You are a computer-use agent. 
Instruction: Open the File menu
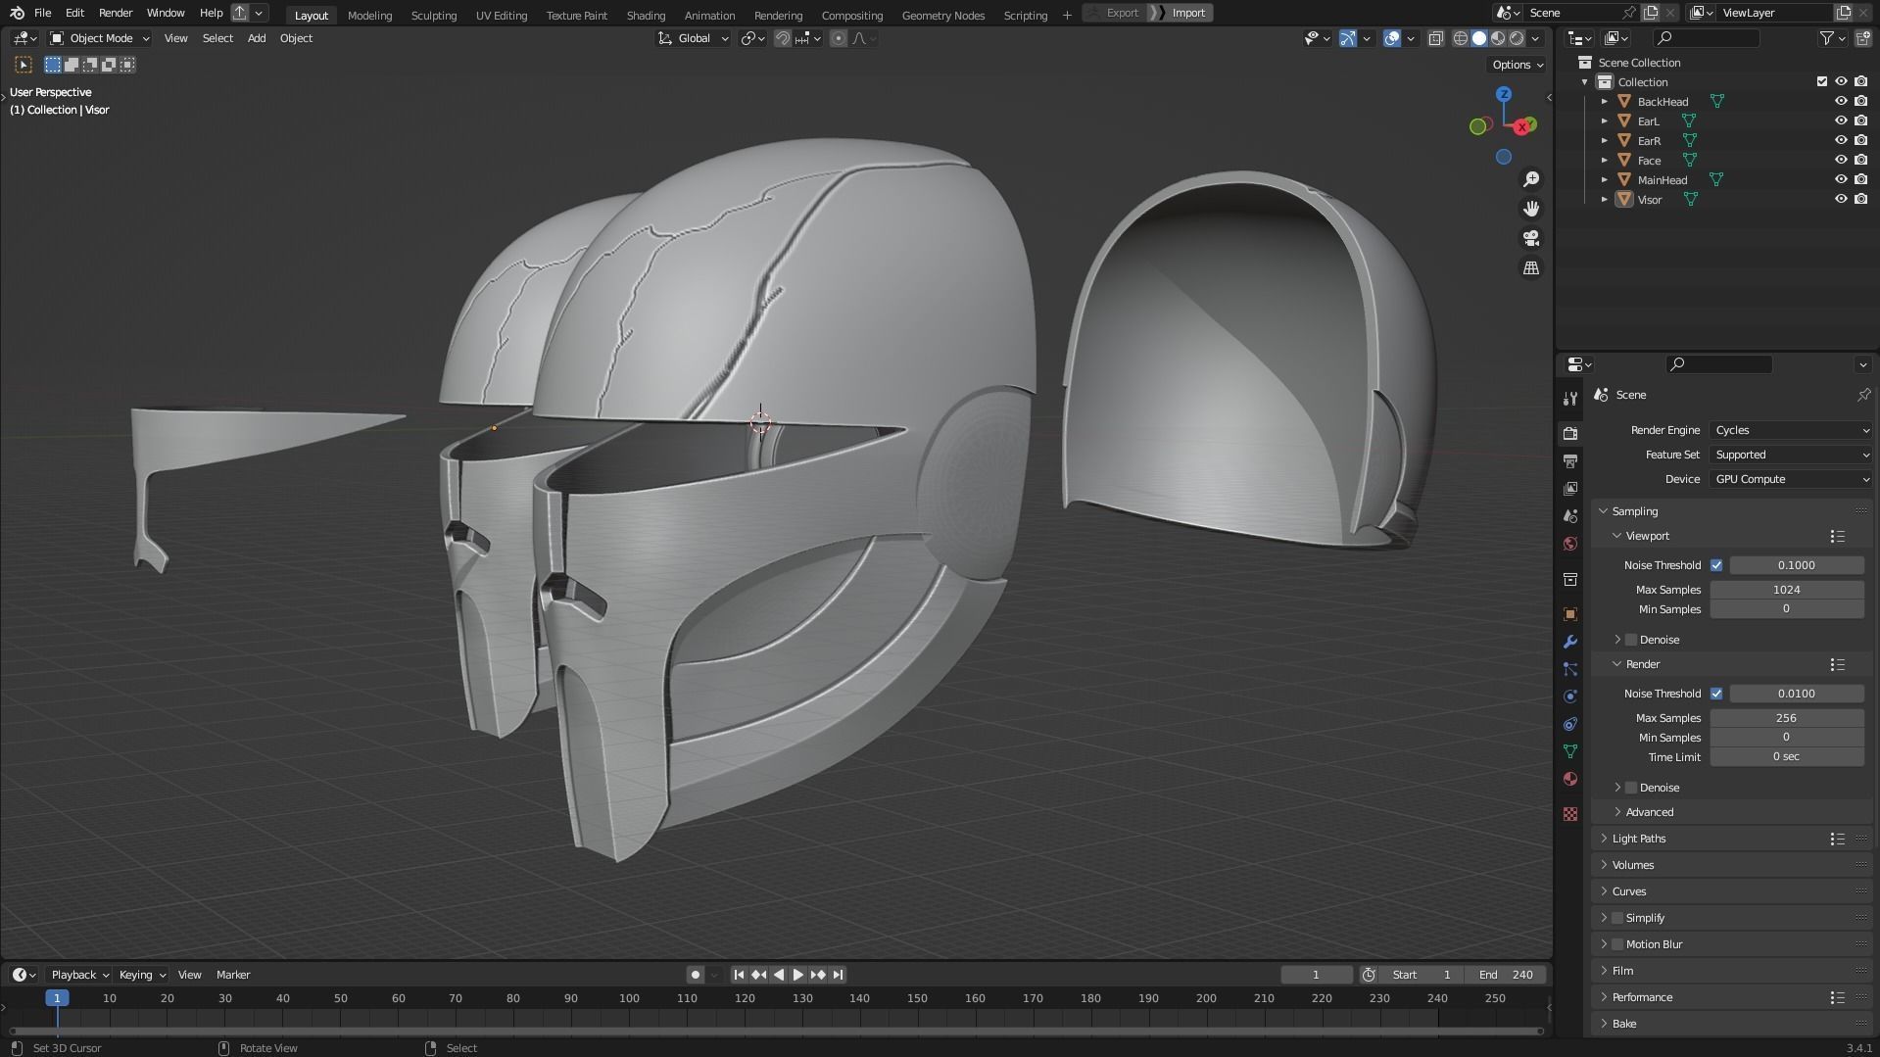(x=42, y=13)
